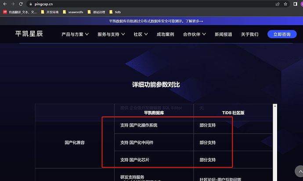
Task: Click the 研发支持服务 cell
Action: (132, 177)
